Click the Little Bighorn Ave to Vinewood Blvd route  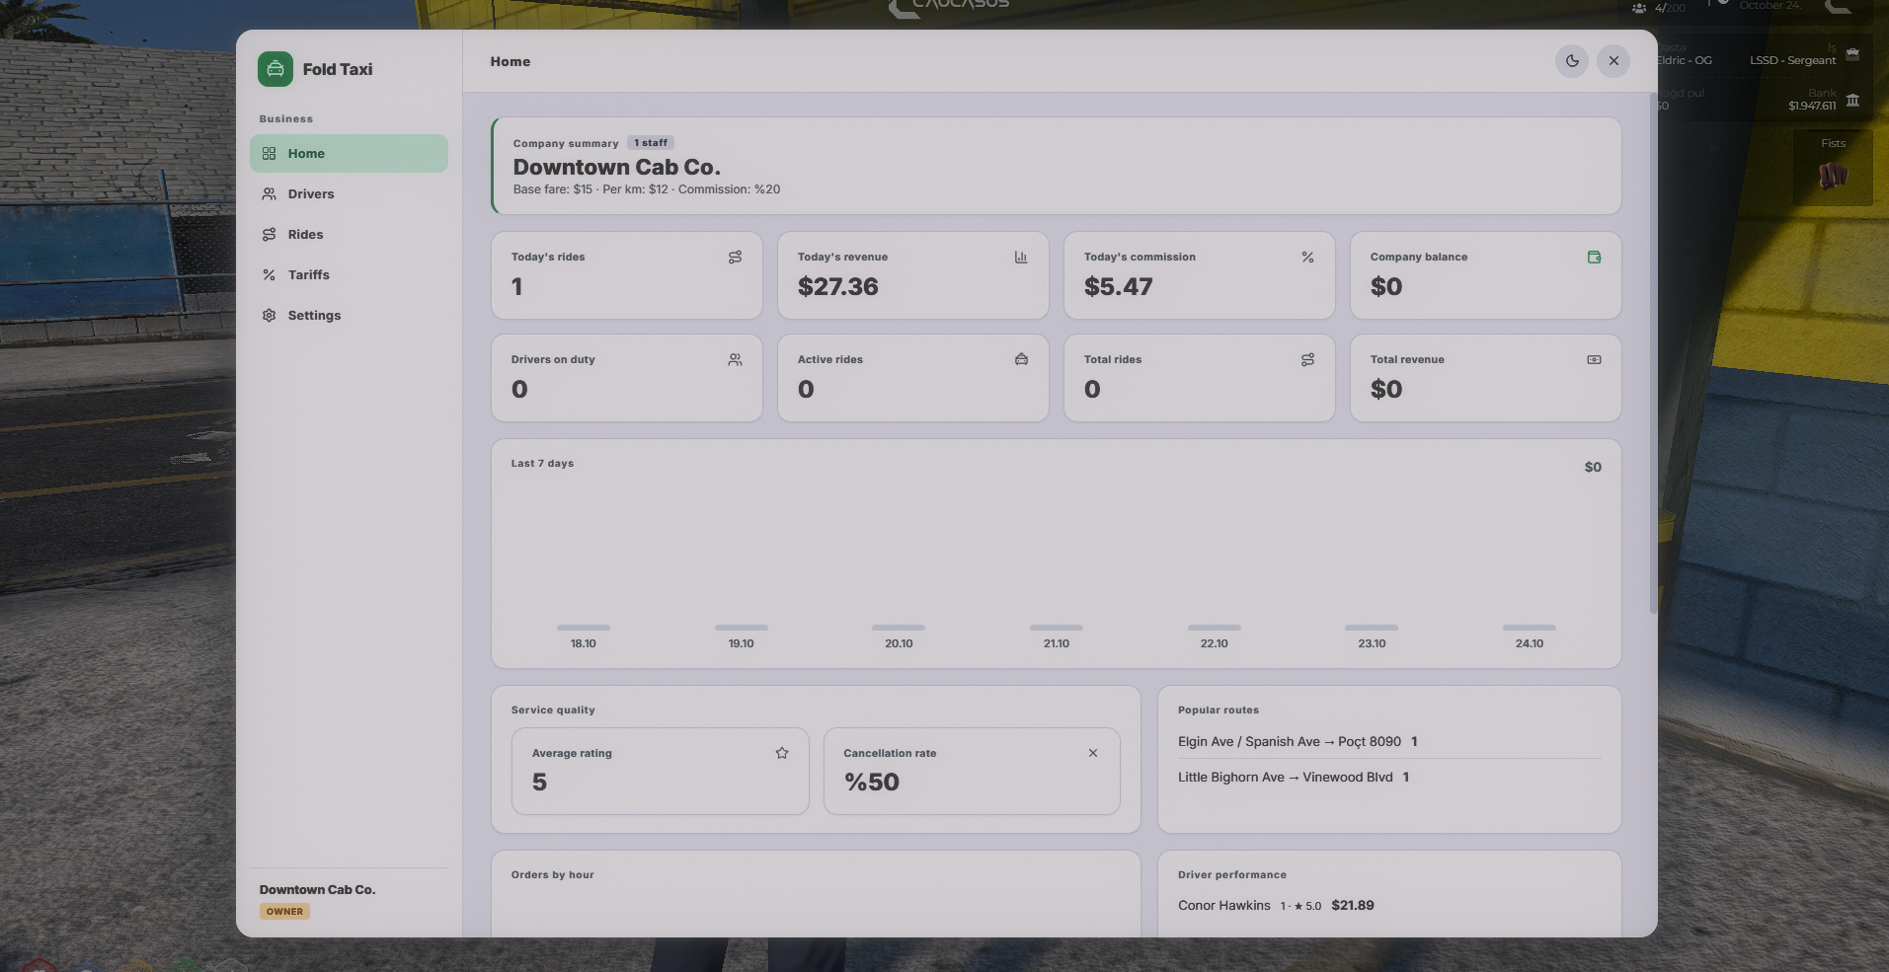(1389, 778)
